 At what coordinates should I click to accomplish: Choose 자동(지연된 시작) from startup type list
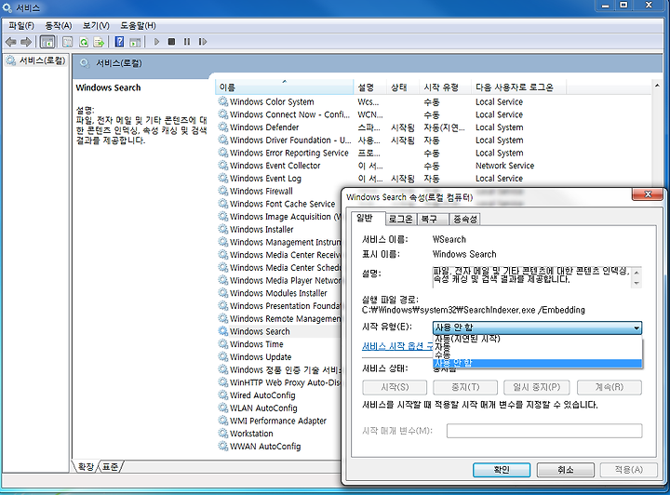point(537,339)
